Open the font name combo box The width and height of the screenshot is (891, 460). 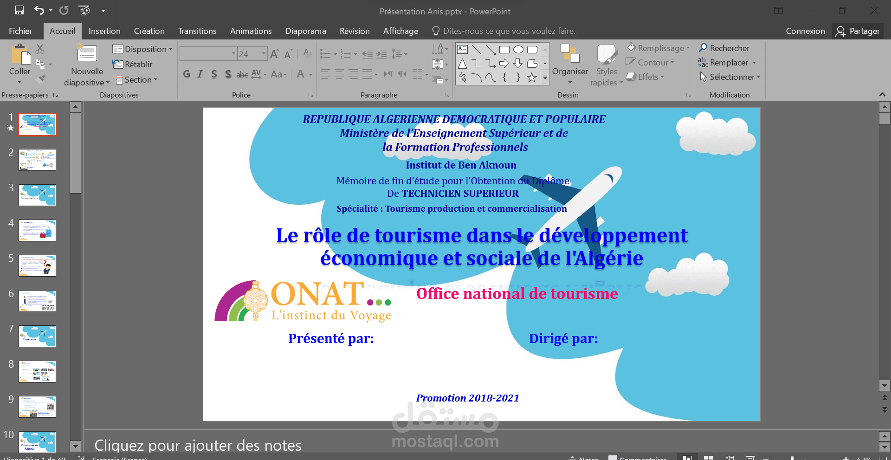[208, 54]
